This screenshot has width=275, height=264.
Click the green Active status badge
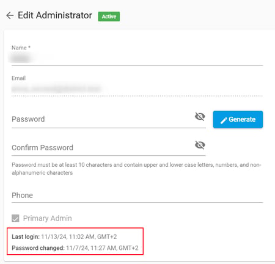coord(109,16)
